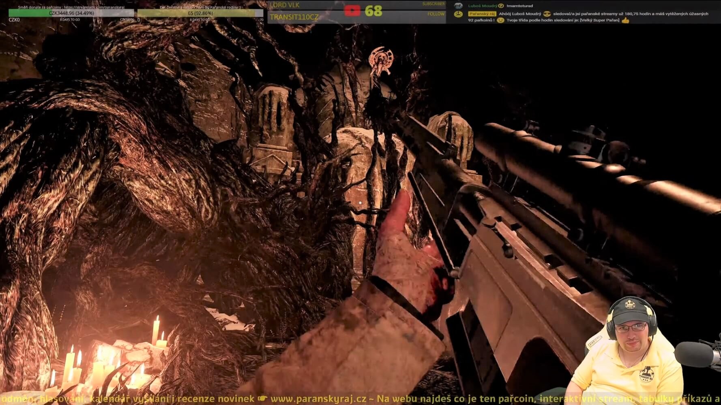The height and width of the screenshot is (405, 721).
Task: Click the yellow Pařanský ráj chat badge
Action: (482, 14)
